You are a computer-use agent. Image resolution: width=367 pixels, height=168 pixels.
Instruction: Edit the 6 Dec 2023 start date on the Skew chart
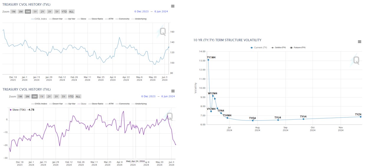click(148, 96)
